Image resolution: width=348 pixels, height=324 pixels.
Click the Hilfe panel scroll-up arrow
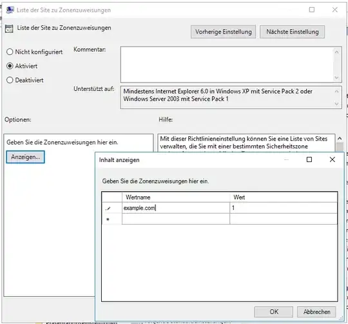[x=340, y=139]
